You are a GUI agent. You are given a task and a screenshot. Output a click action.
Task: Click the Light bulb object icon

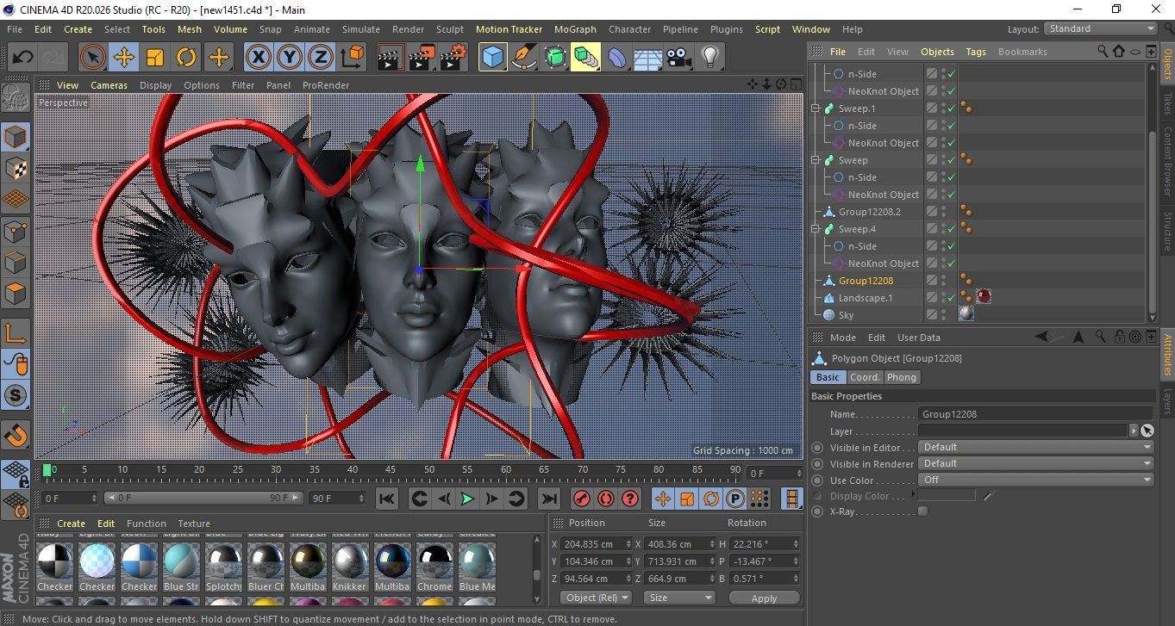tap(709, 58)
